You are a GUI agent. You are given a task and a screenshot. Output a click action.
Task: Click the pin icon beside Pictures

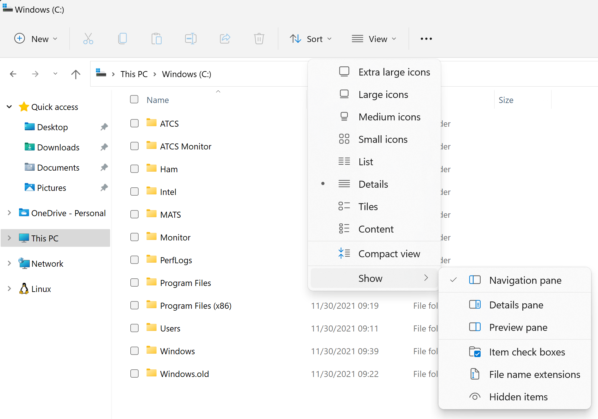[x=104, y=188]
